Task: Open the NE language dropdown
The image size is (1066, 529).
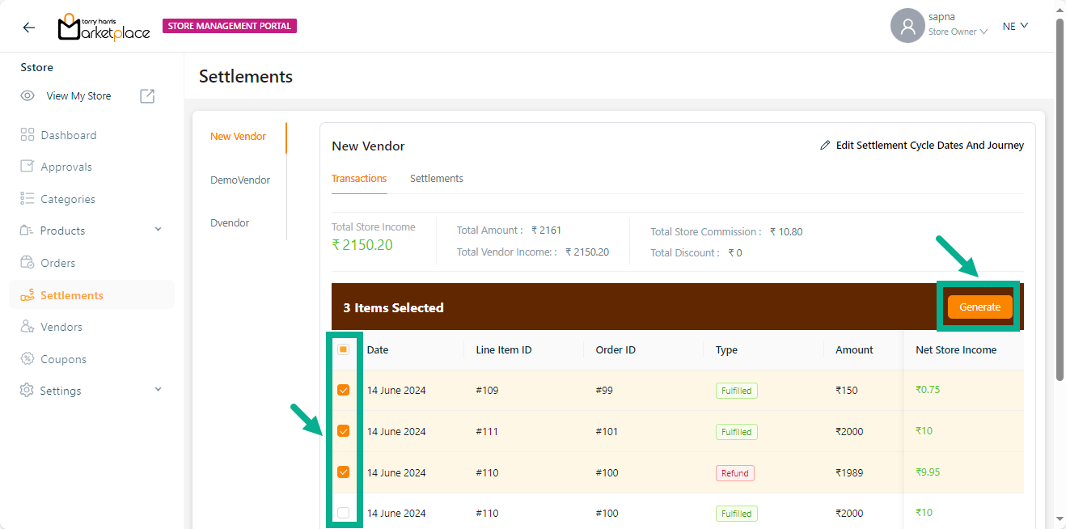Action: (1015, 26)
